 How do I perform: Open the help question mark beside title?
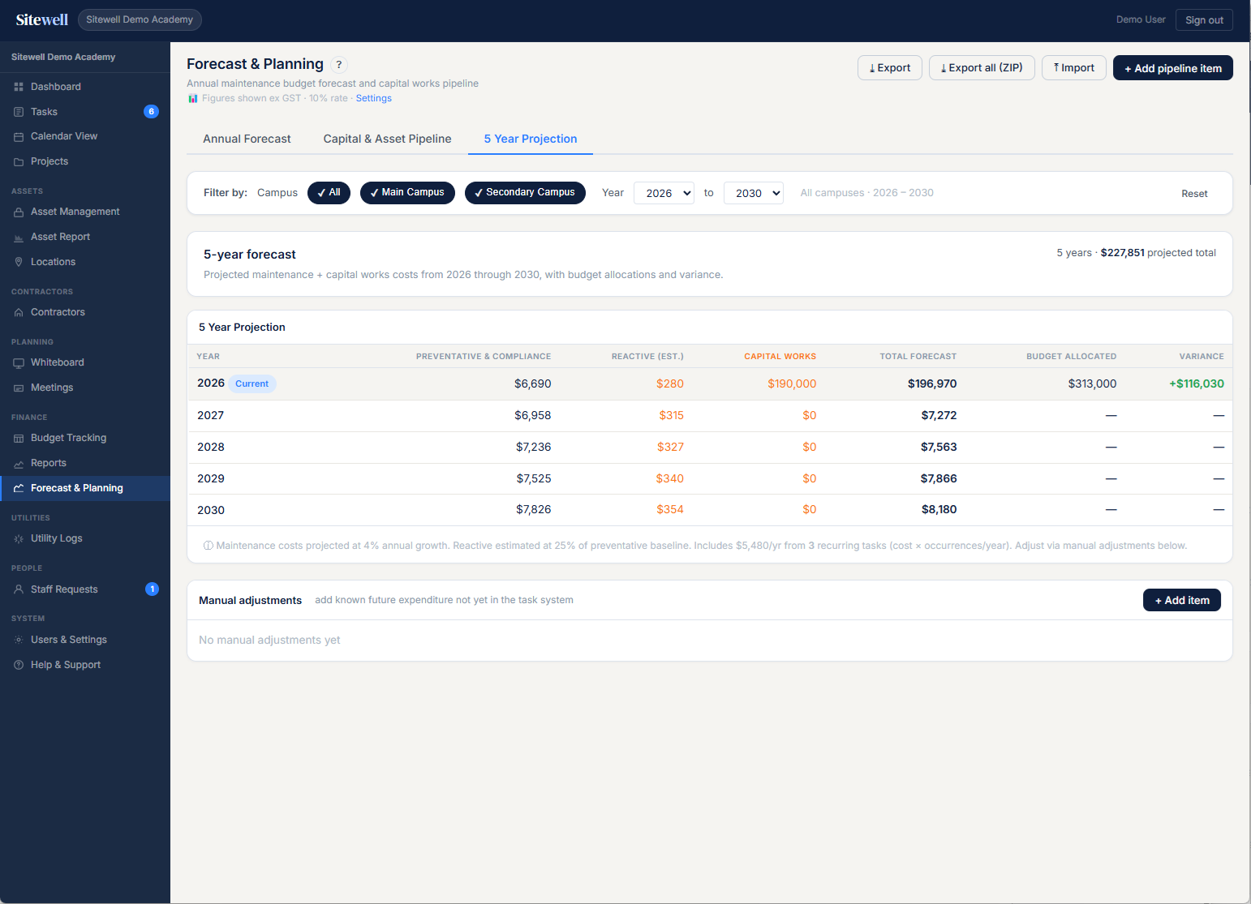[339, 65]
